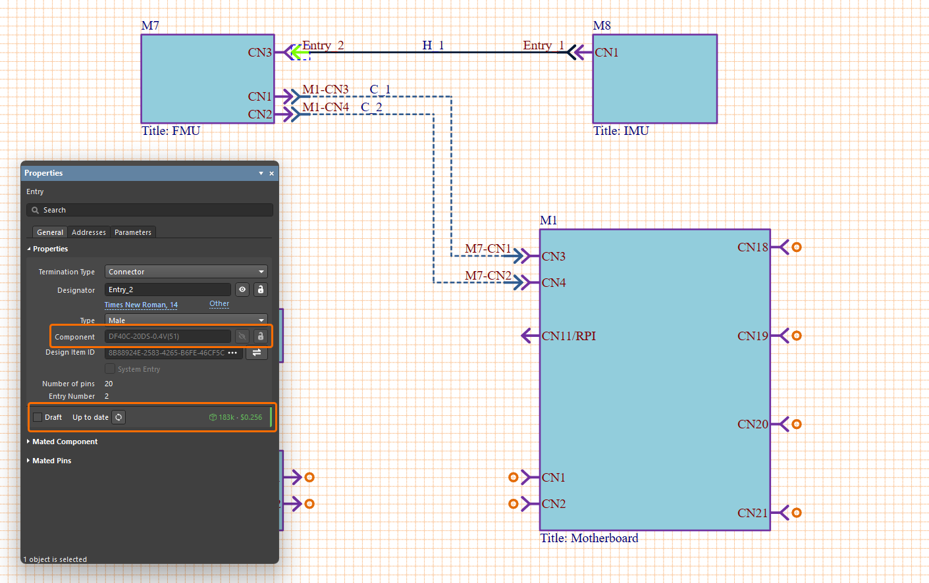Open the Type dropdown showing Male

[x=186, y=320]
